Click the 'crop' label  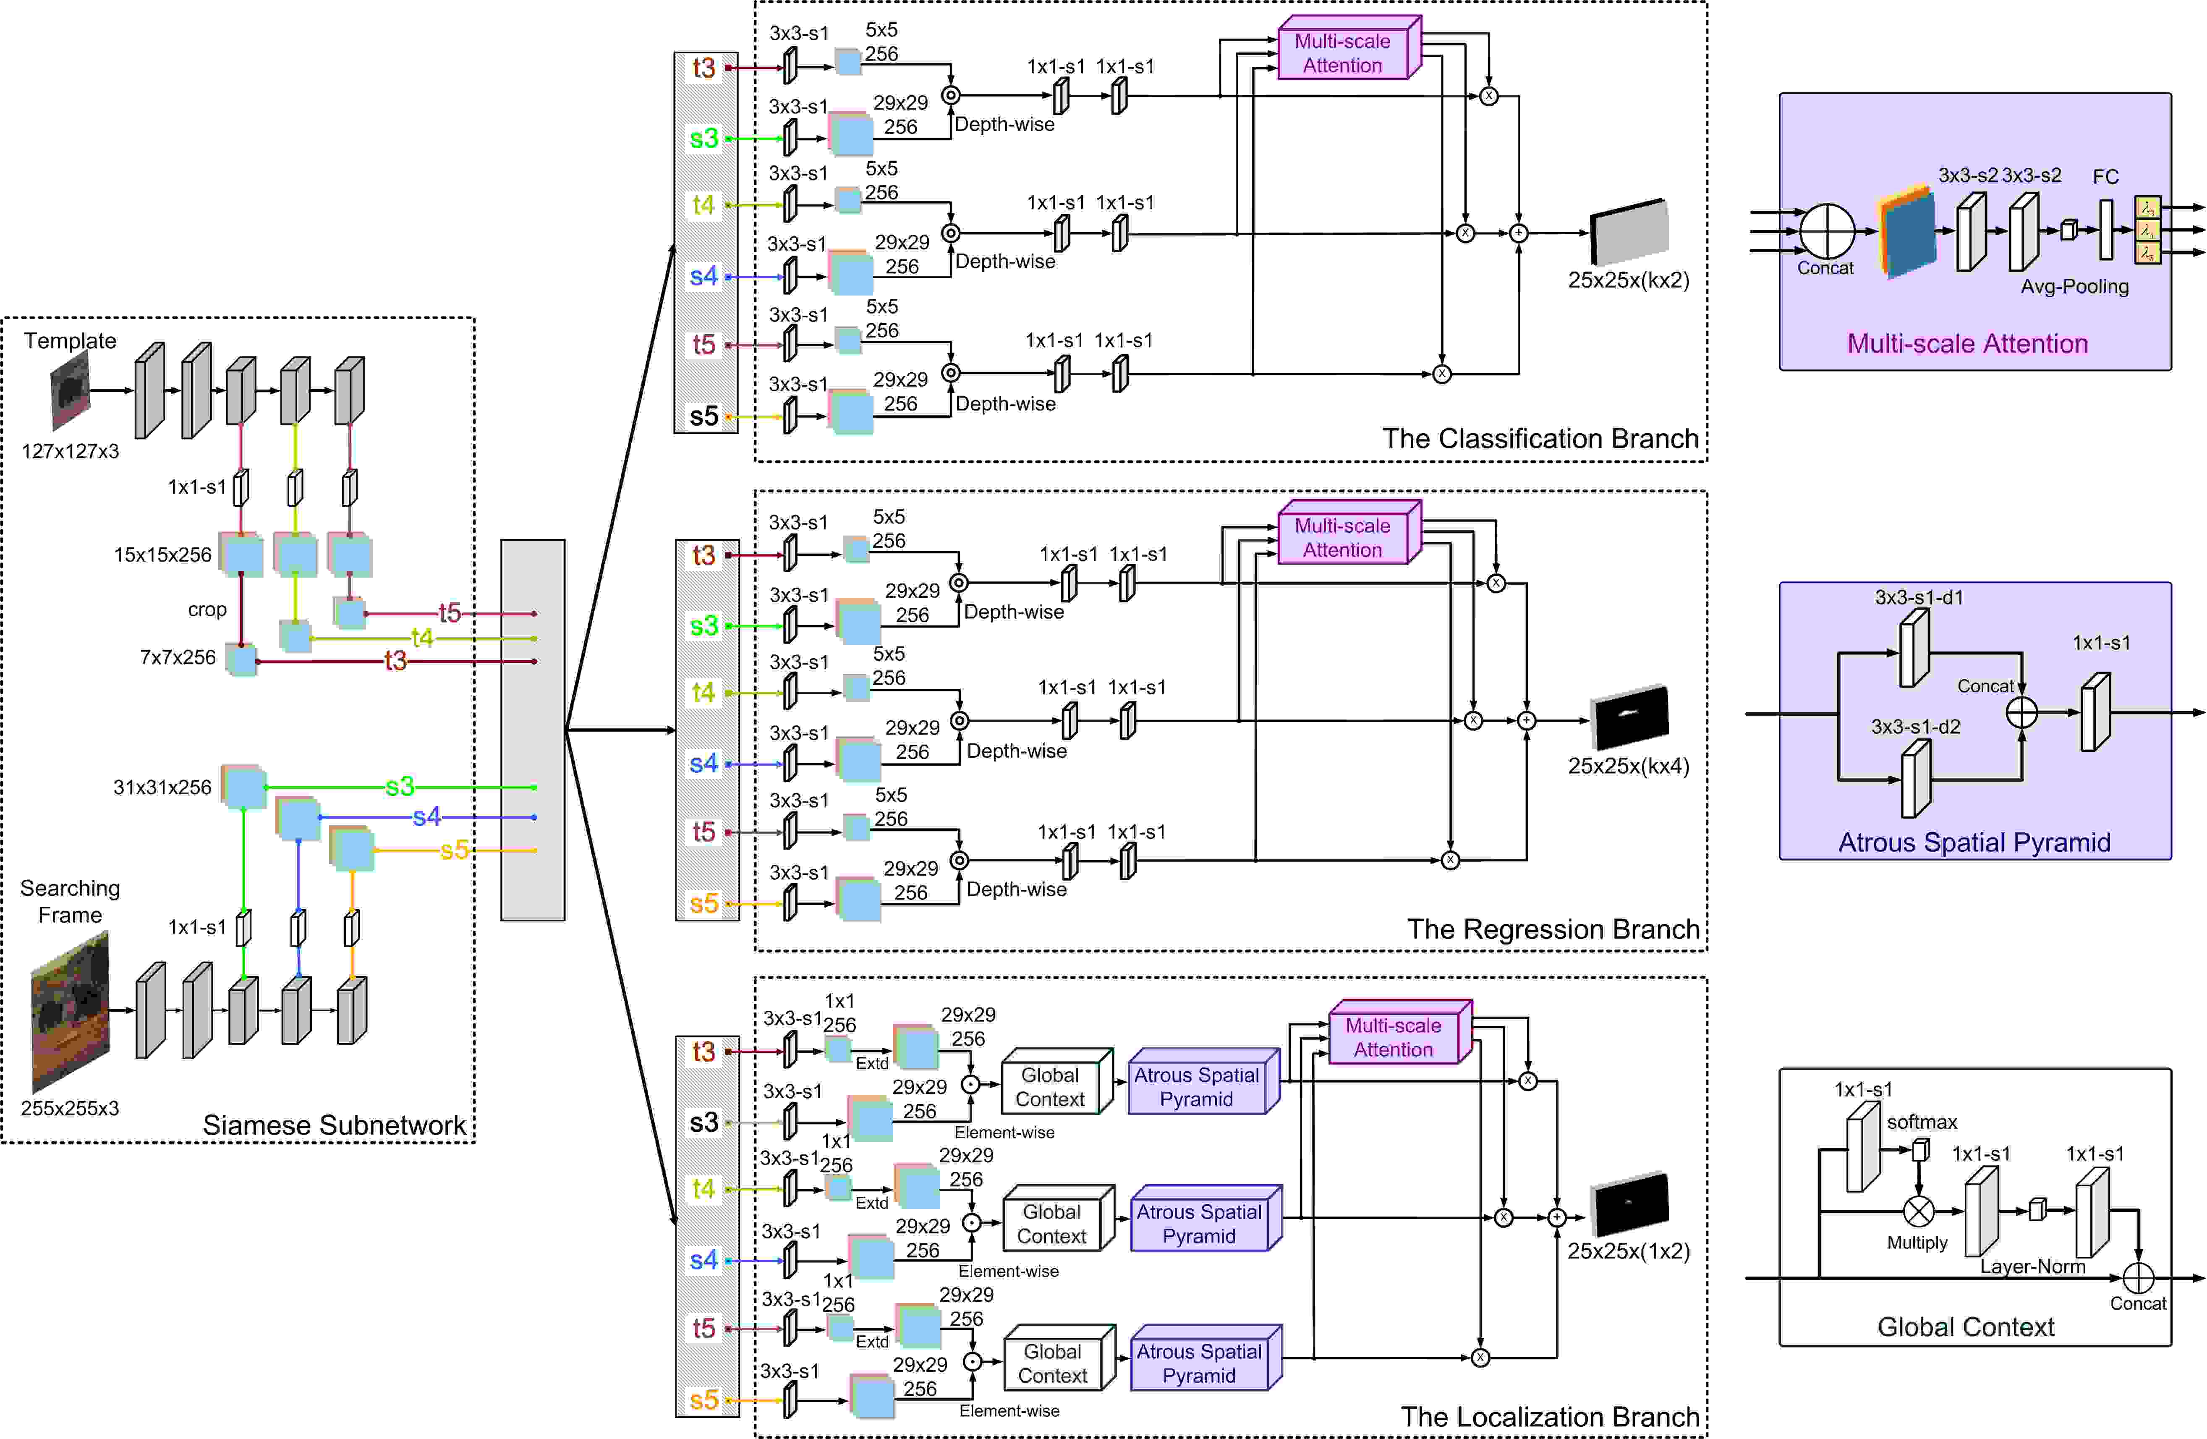click(207, 609)
